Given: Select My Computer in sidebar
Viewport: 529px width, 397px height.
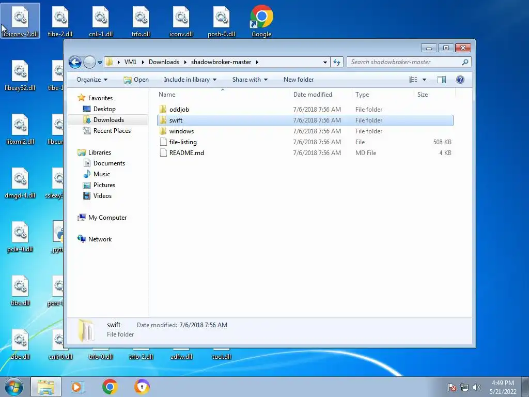Looking at the screenshot, I should [x=107, y=218].
